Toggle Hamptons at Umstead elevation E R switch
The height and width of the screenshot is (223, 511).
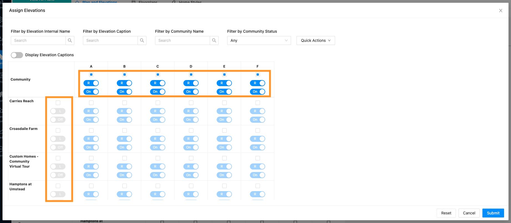click(x=224, y=194)
